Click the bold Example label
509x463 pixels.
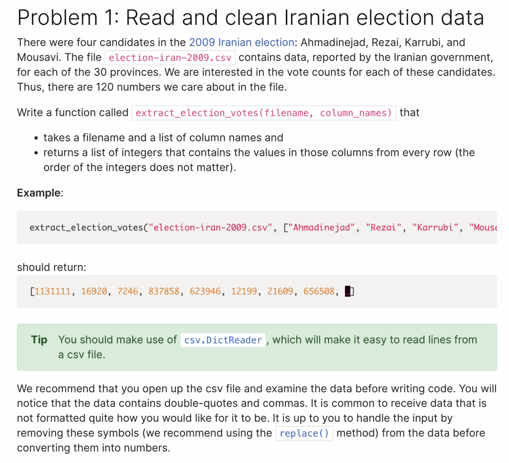(39, 193)
